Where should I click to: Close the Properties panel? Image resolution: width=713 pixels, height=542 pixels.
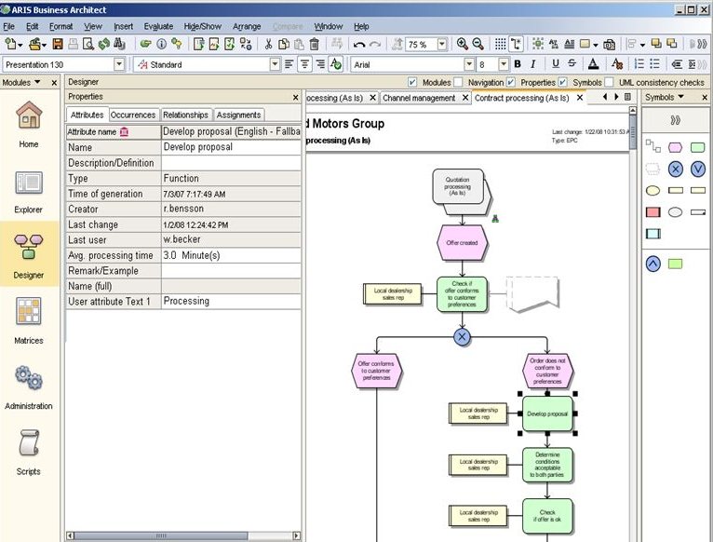[x=296, y=98]
